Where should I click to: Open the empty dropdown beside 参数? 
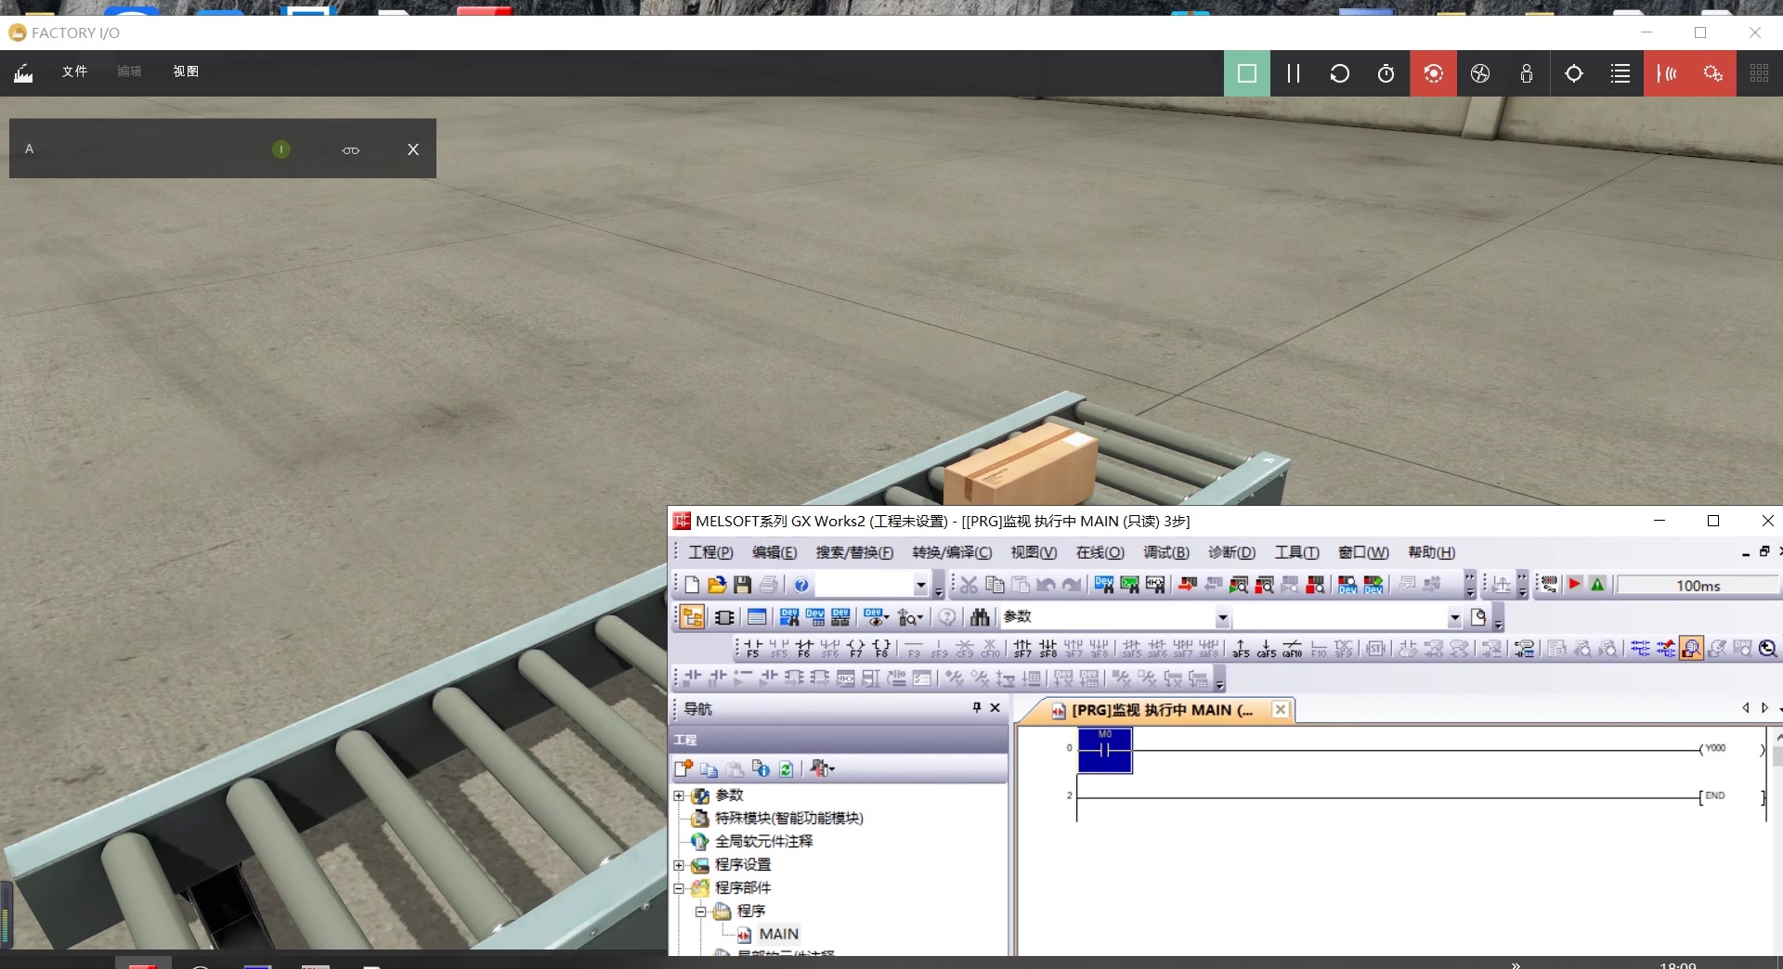pyautogui.click(x=1454, y=618)
